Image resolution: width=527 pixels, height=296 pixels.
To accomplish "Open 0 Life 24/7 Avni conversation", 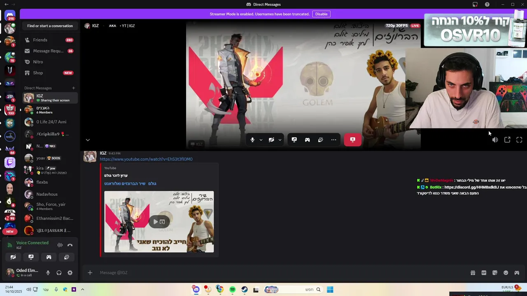I will pyautogui.click(x=50, y=122).
